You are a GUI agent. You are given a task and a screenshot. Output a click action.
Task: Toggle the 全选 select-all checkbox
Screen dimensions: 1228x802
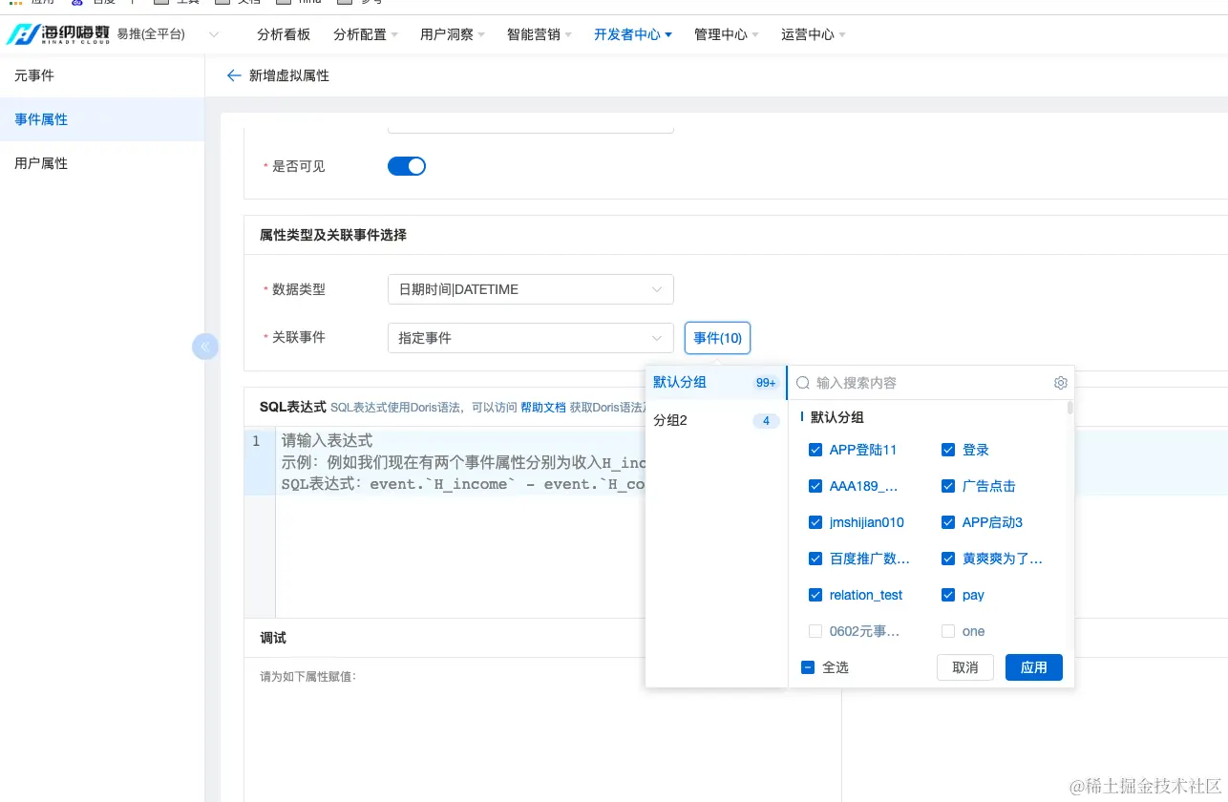click(808, 667)
